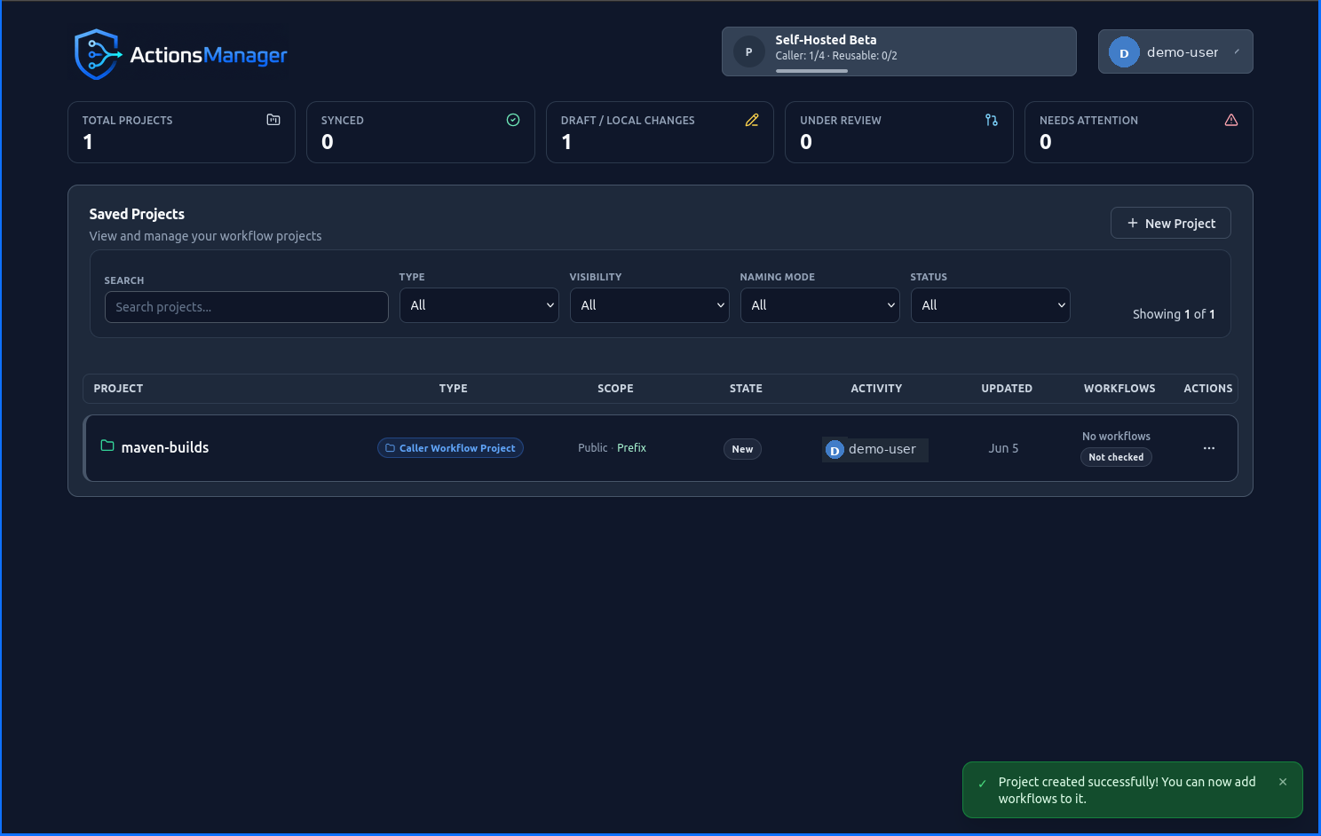Click the Needs Attention stat card
The width and height of the screenshot is (1321, 836).
1139,132
